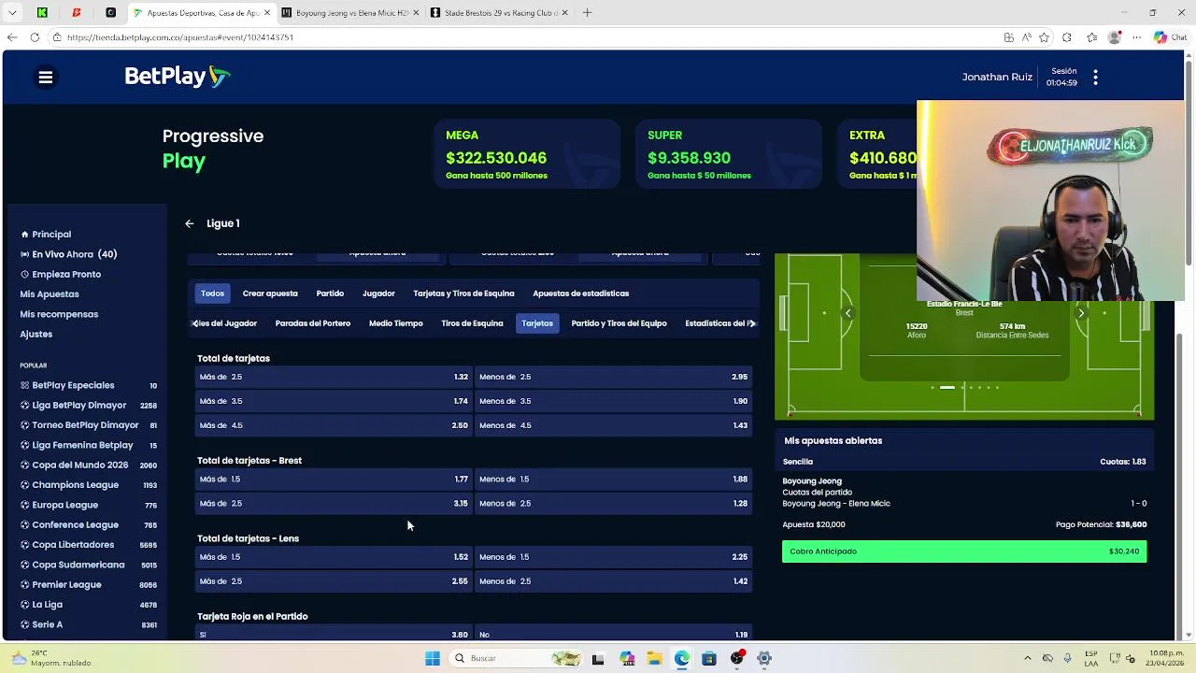Open the browser profile avatar
This screenshot has height=673, width=1196.
pos(1114,37)
